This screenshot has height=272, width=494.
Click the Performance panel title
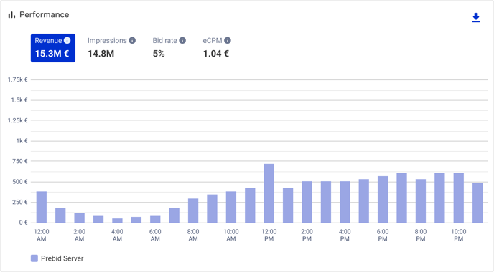point(44,15)
